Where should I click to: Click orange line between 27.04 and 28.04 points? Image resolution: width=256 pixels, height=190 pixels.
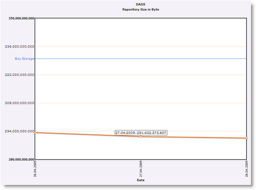[194, 137]
